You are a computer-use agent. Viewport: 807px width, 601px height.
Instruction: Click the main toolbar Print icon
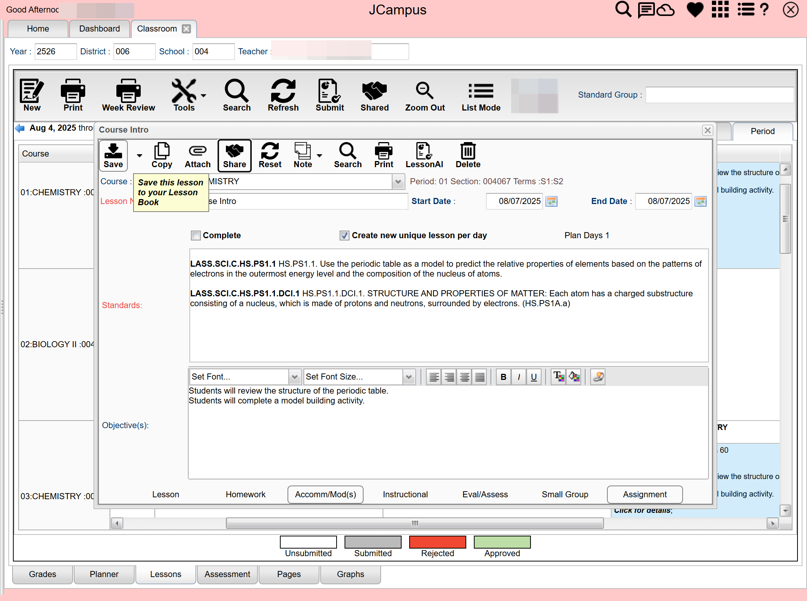(x=73, y=95)
